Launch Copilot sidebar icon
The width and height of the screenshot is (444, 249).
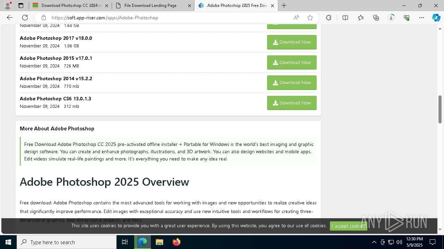pyautogui.click(x=436, y=18)
